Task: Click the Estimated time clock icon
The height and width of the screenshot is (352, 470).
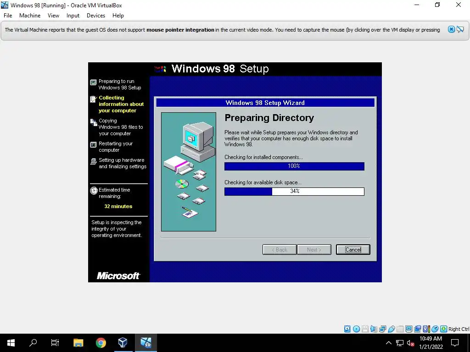Action: [94, 190]
